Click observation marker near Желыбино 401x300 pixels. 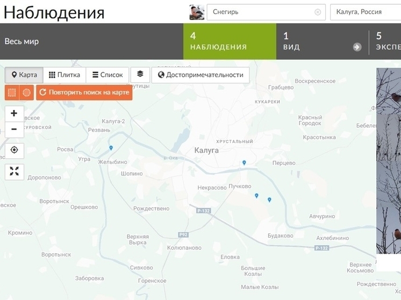click(111, 148)
